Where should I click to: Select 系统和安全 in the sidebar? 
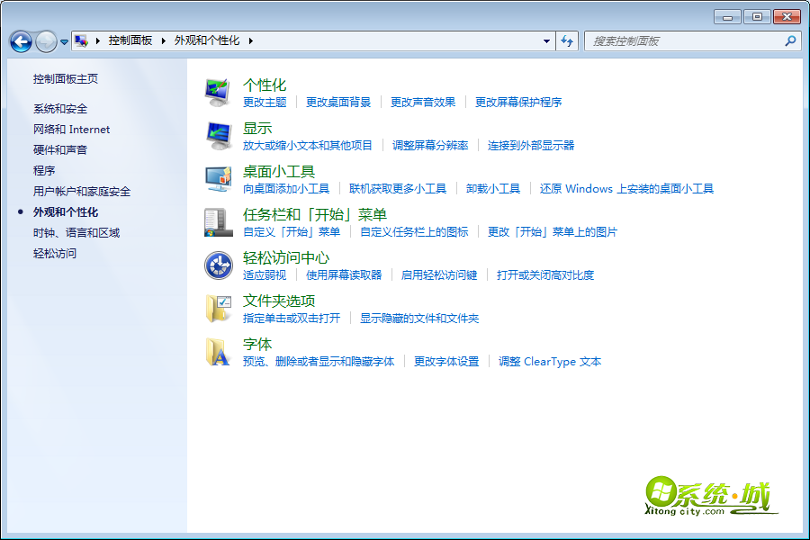[60, 109]
